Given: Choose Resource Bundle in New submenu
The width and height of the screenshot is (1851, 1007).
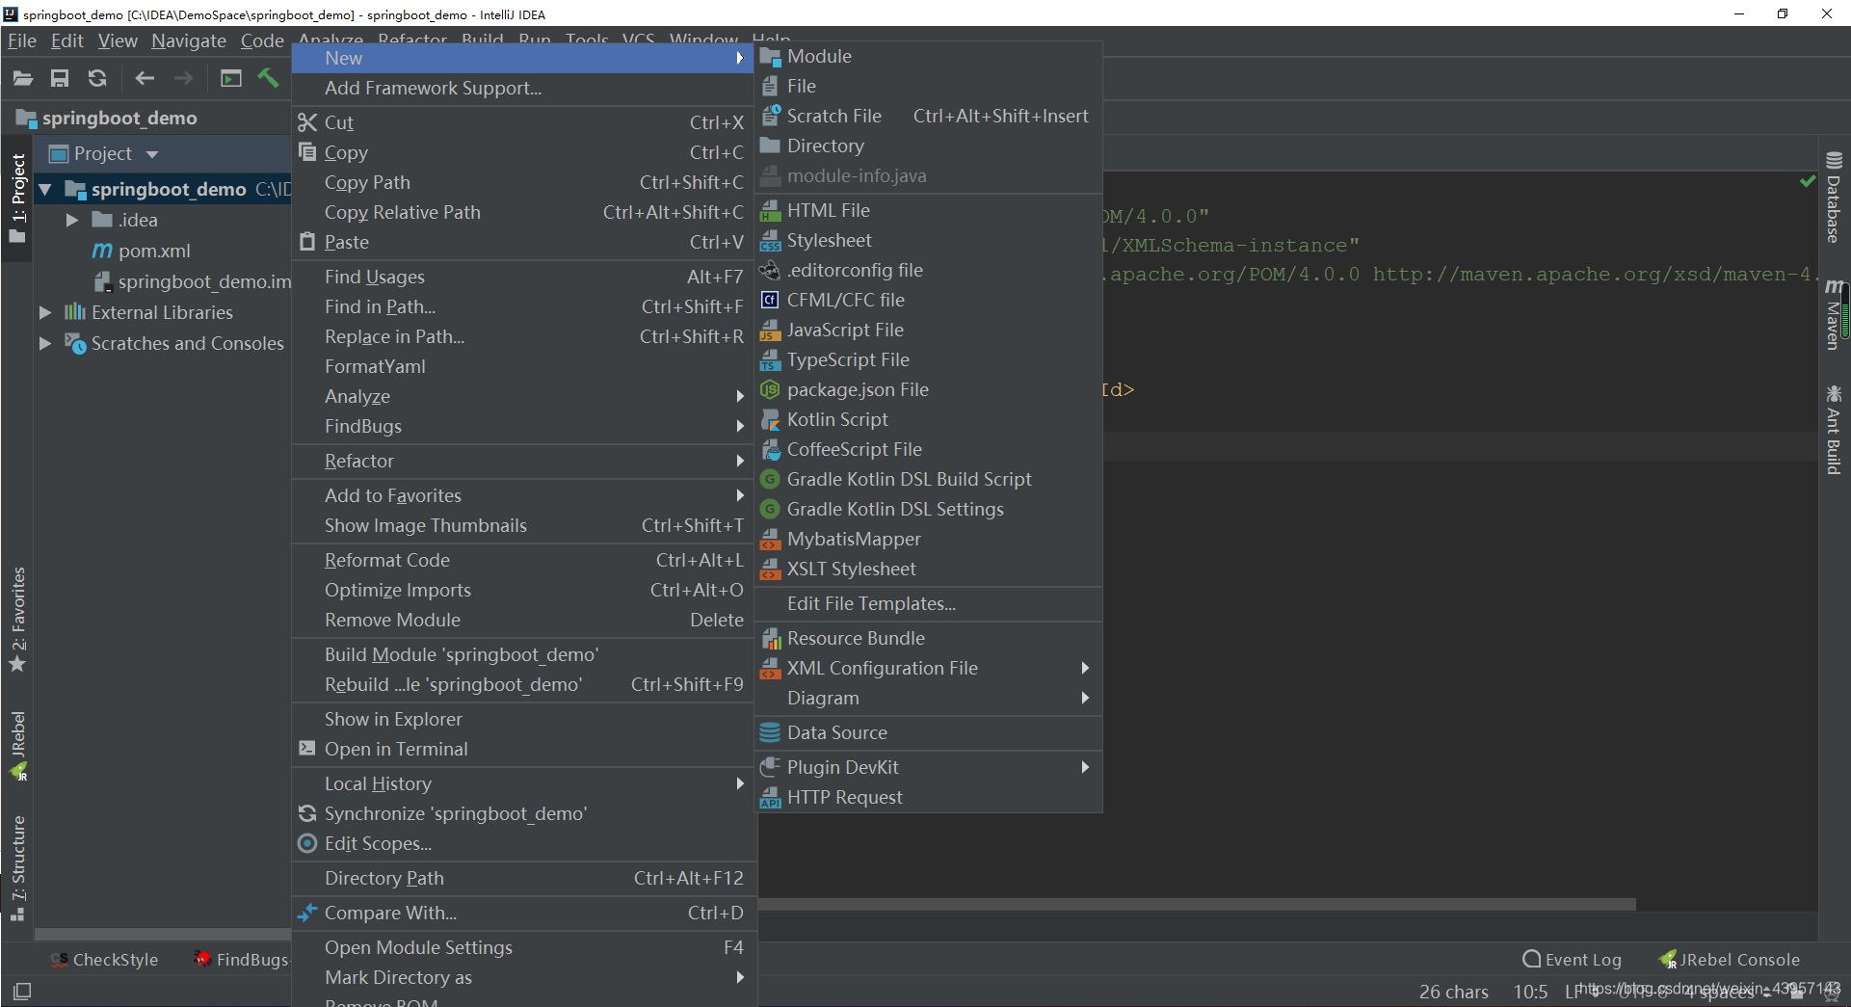Looking at the screenshot, I should [928, 639].
